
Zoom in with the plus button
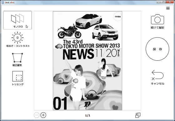(x=43, y=115)
